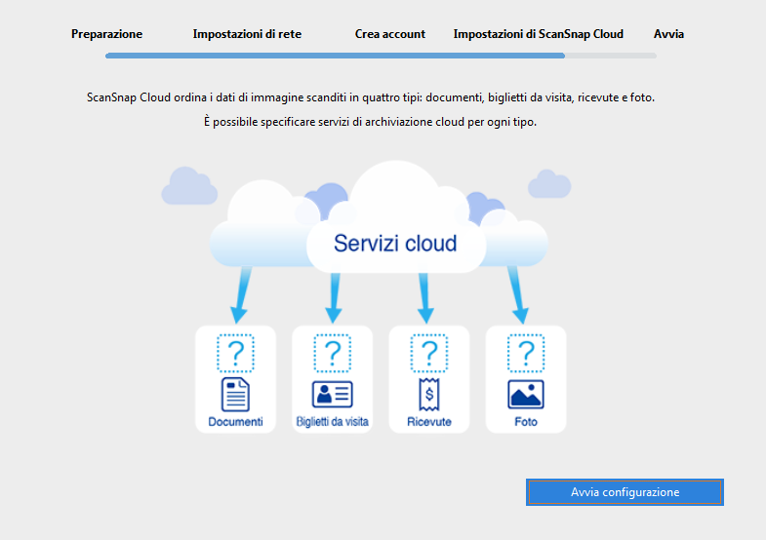Click the setup progress bar
Screen dimensions: 766x540
pyautogui.click(x=381, y=56)
